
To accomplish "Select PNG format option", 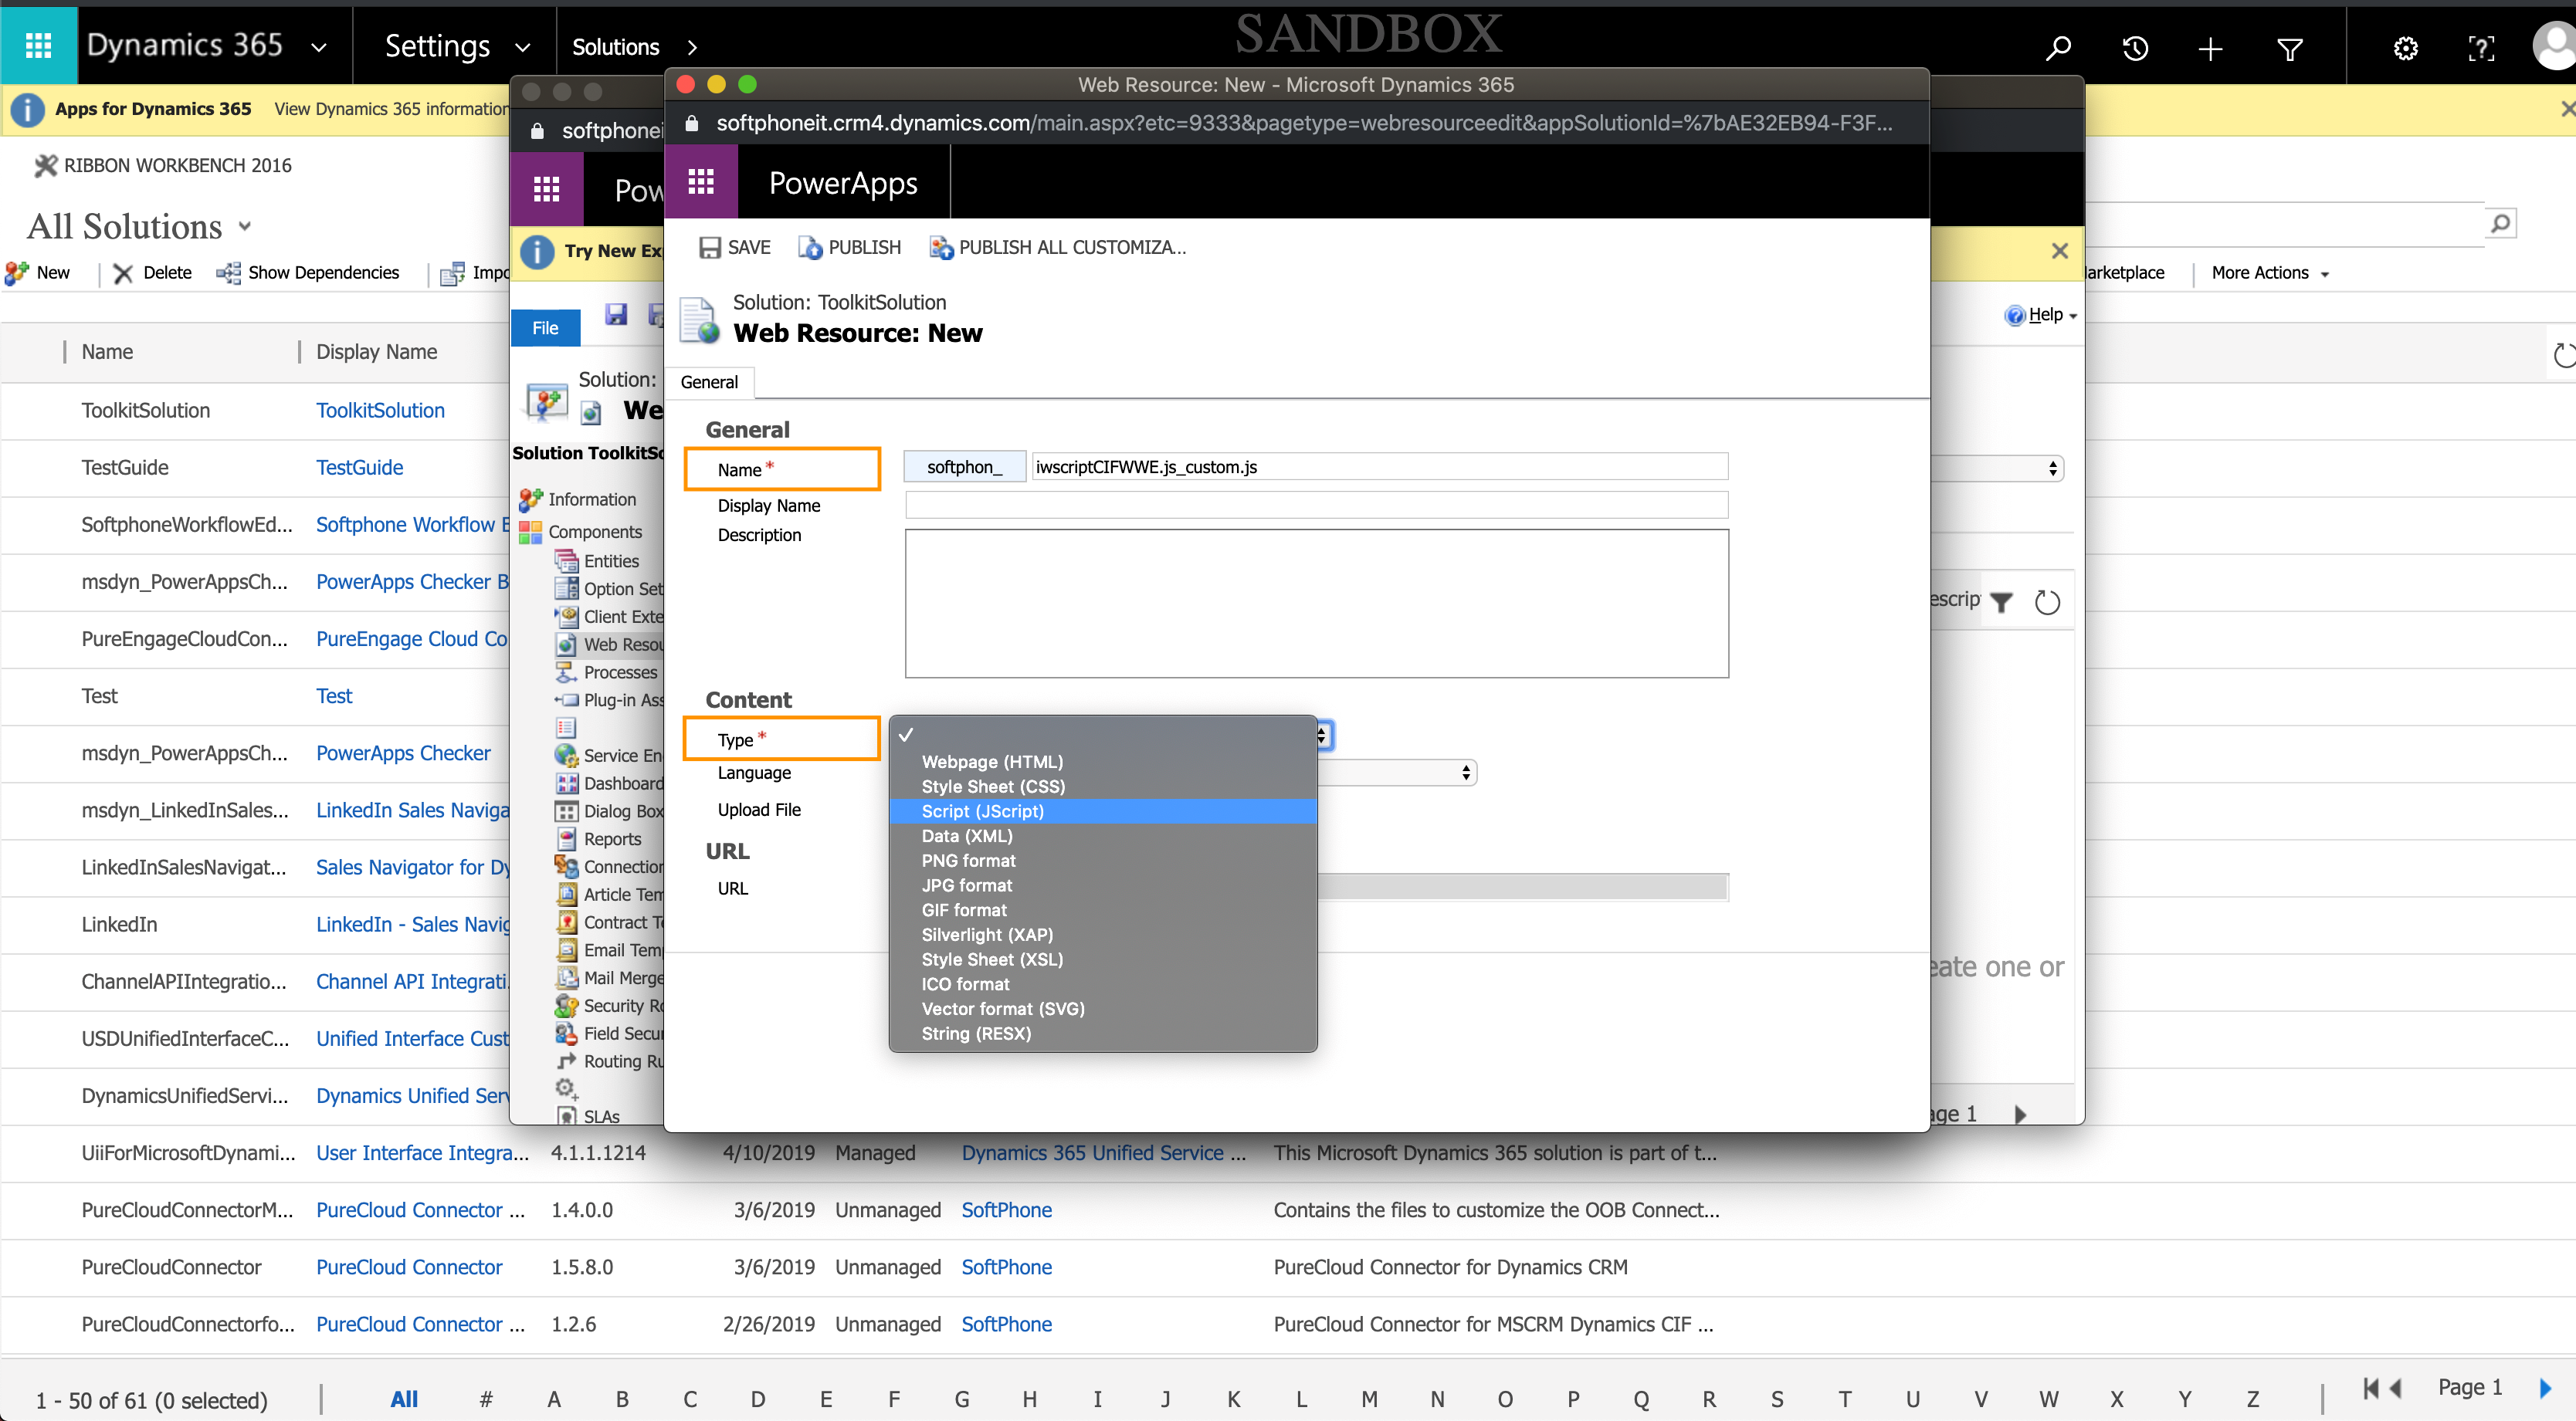I will (1103, 861).
